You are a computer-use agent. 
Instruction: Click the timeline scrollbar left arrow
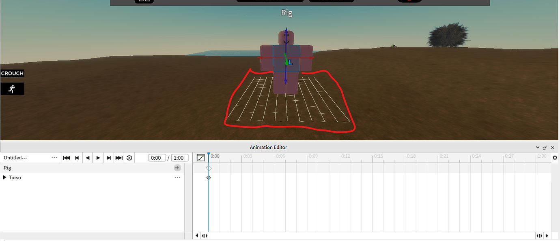(197, 236)
